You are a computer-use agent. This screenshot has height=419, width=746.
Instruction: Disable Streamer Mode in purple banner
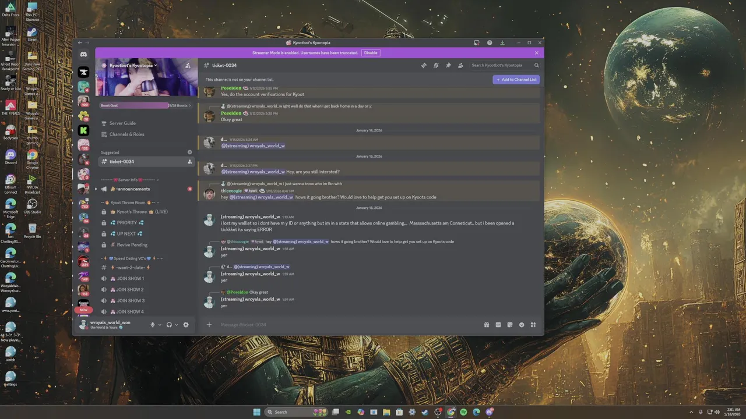point(371,52)
